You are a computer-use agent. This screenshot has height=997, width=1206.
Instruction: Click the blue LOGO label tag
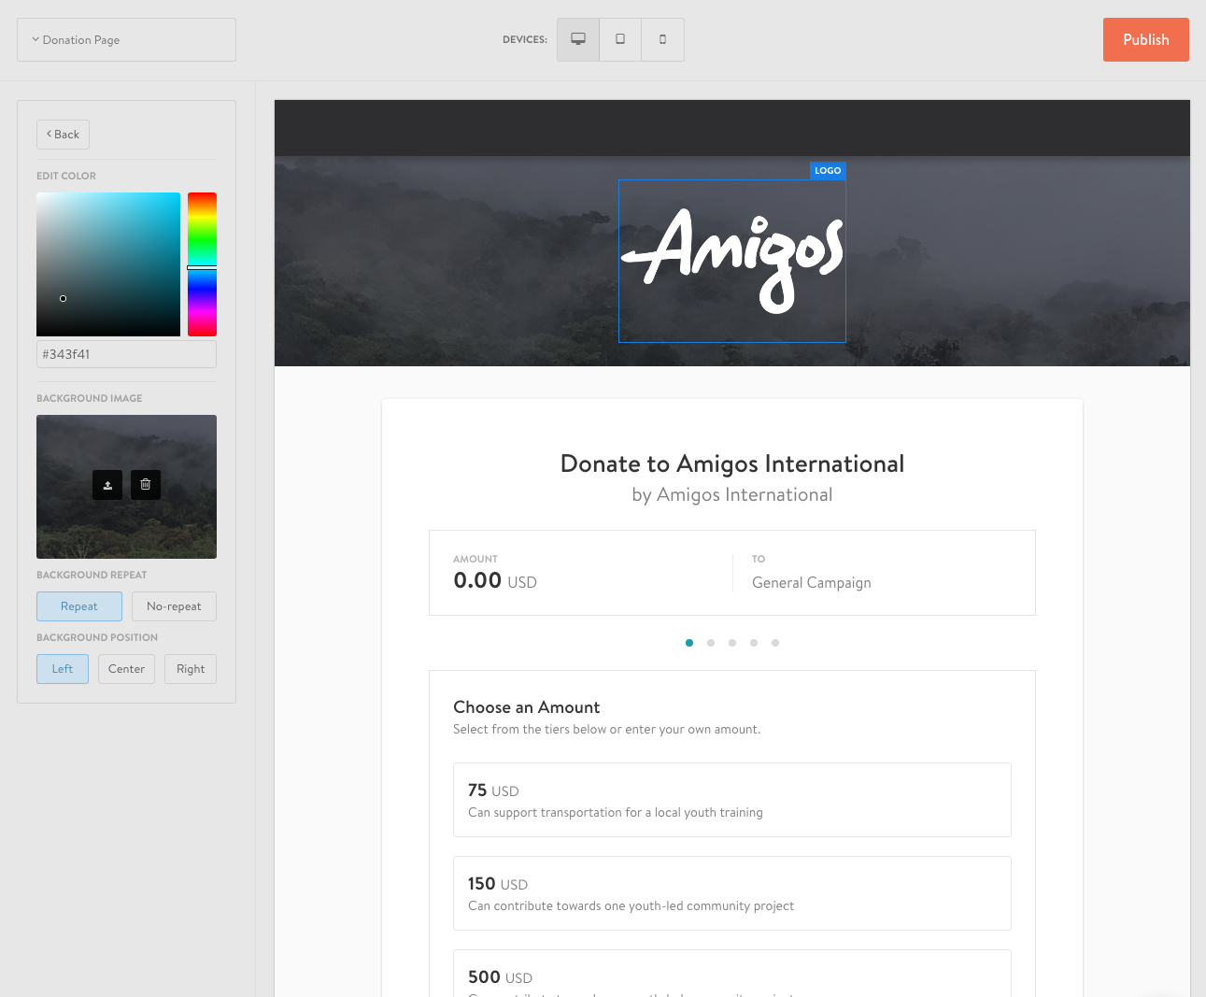tap(828, 171)
